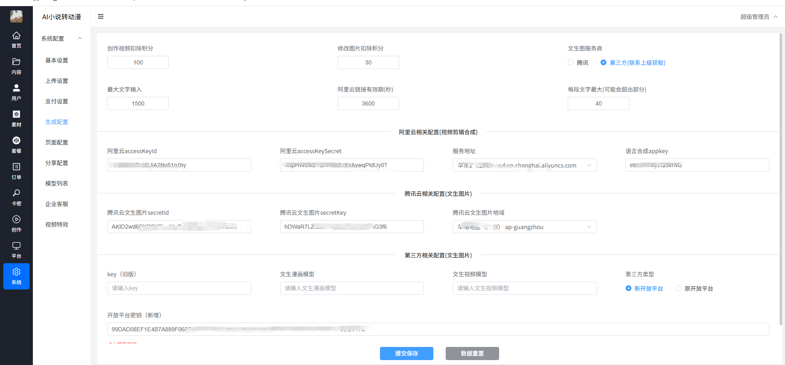Choose 新开放平台 radio option
Viewport: 785px width, 365px height.
(644, 289)
